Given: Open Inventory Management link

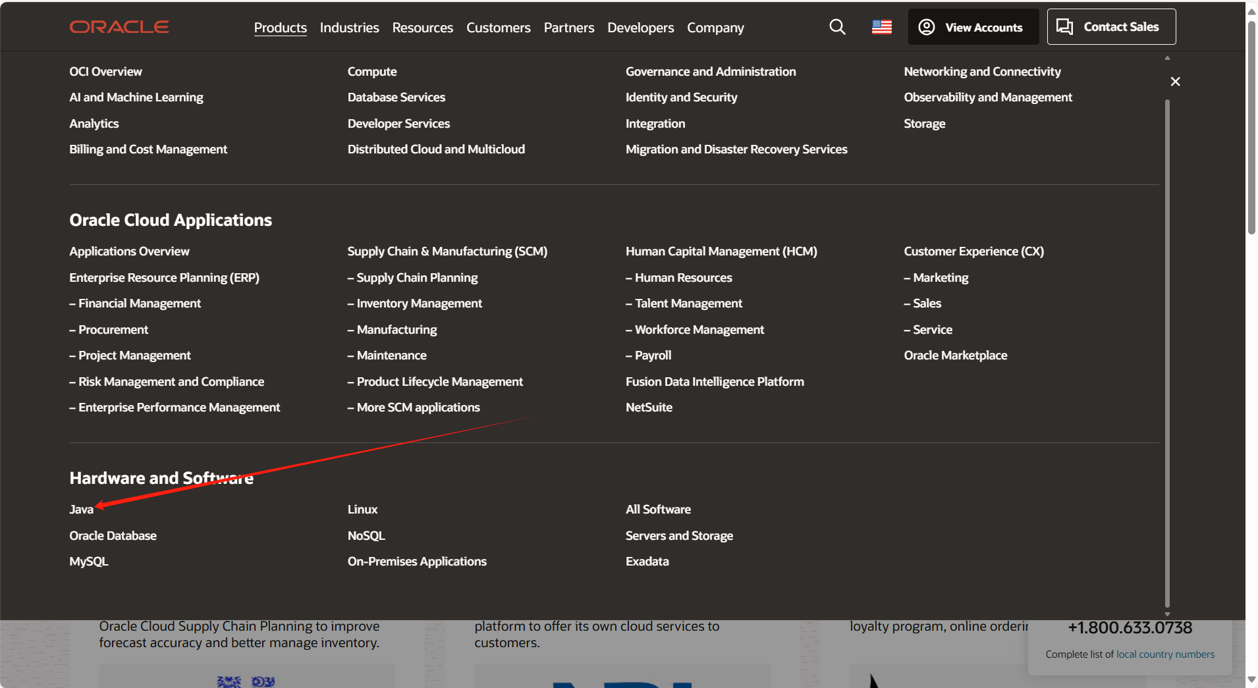Looking at the screenshot, I should 415,304.
